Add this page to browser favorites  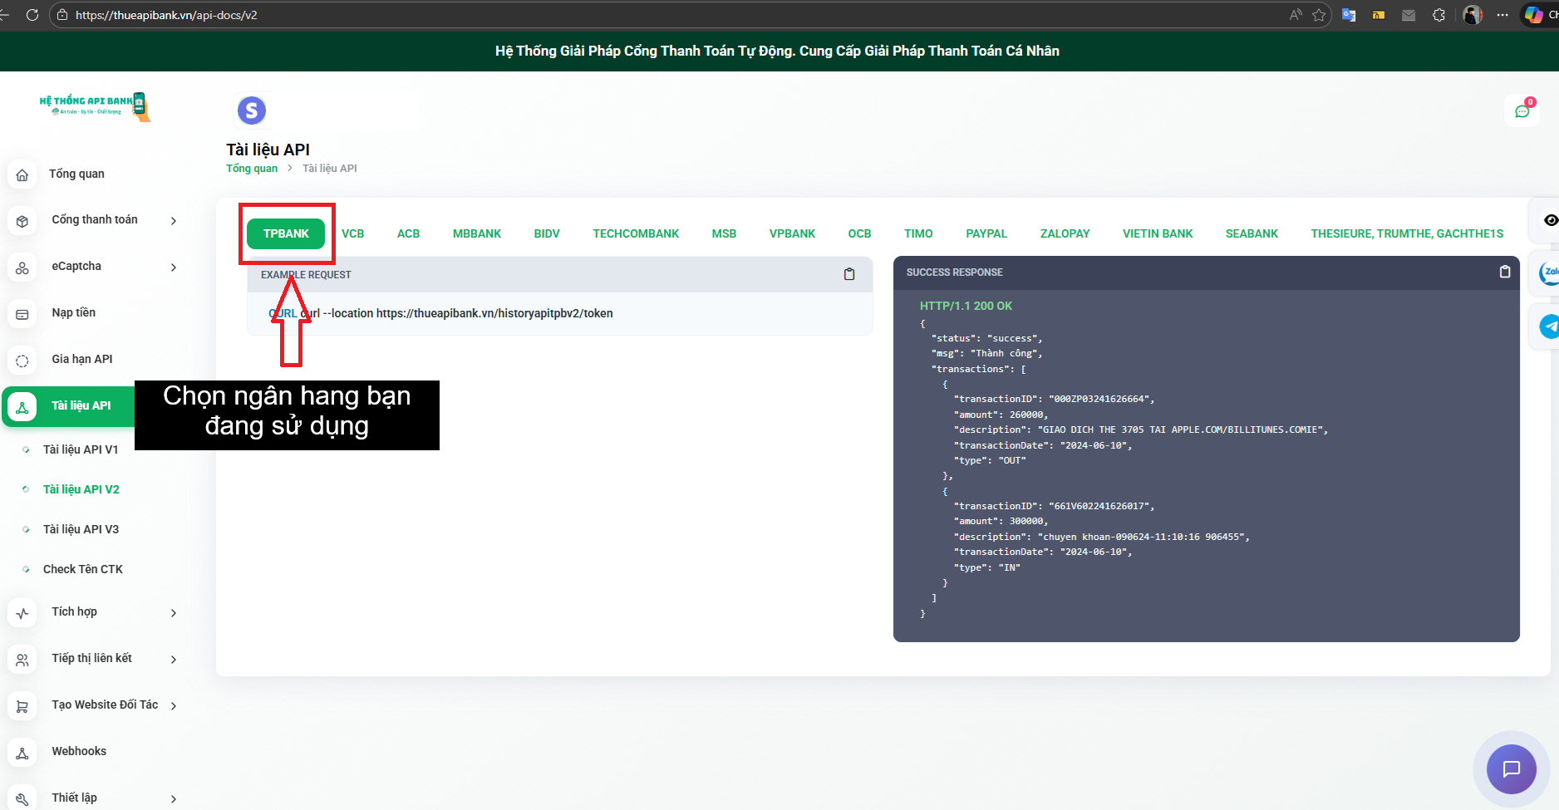click(x=1319, y=15)
